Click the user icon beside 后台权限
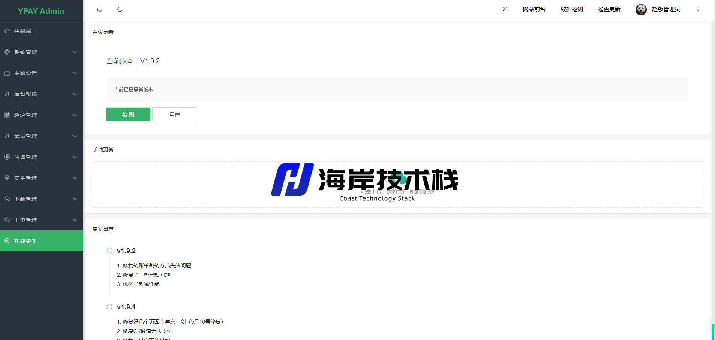715x340 pixels. pyautogui.click(x=7, y=94)
